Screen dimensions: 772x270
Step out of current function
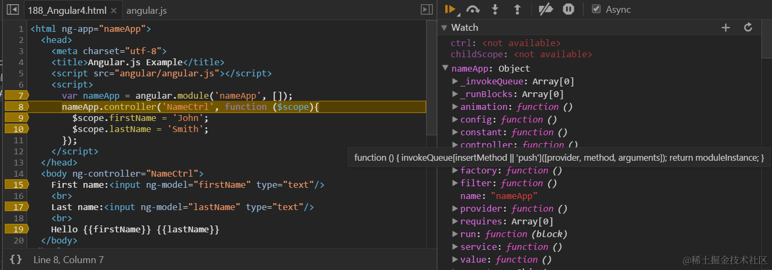click(x=517, y=9)
